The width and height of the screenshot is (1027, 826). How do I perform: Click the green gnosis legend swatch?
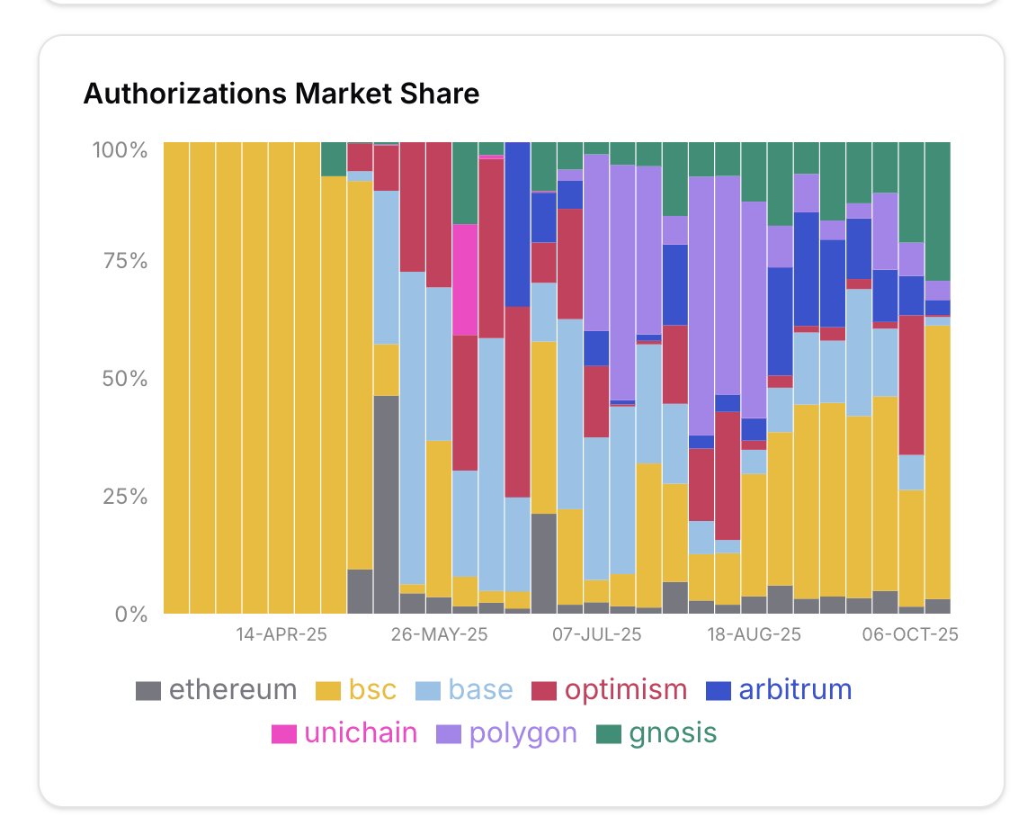click(x=609, y=734)
